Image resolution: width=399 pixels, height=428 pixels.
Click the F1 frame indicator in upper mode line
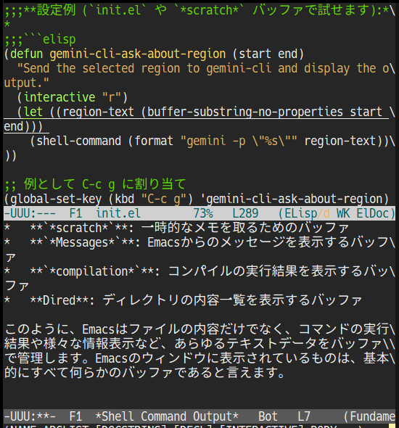pos(75,213)
